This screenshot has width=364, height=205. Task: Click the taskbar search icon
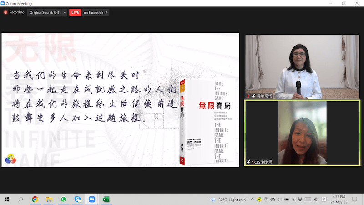point(21,200)
